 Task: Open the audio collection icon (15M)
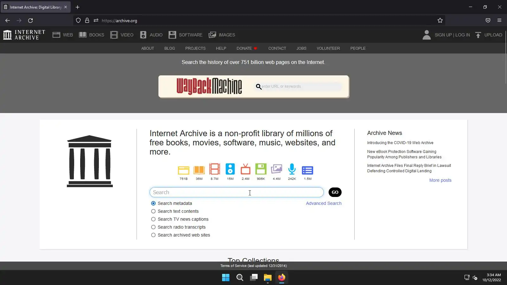(x=230, y=169)
